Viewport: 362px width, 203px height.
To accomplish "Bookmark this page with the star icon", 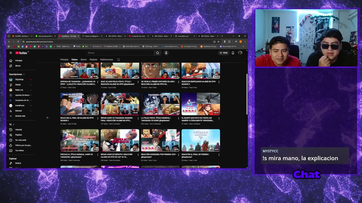I will (218, 42).
